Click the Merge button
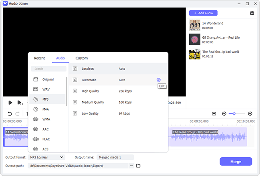The image size is (260, 176). tap(236, 162)
